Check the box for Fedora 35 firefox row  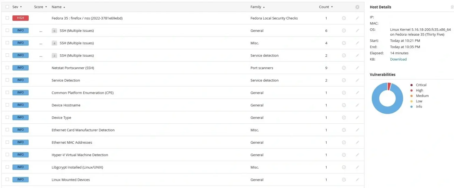point(7,18)
